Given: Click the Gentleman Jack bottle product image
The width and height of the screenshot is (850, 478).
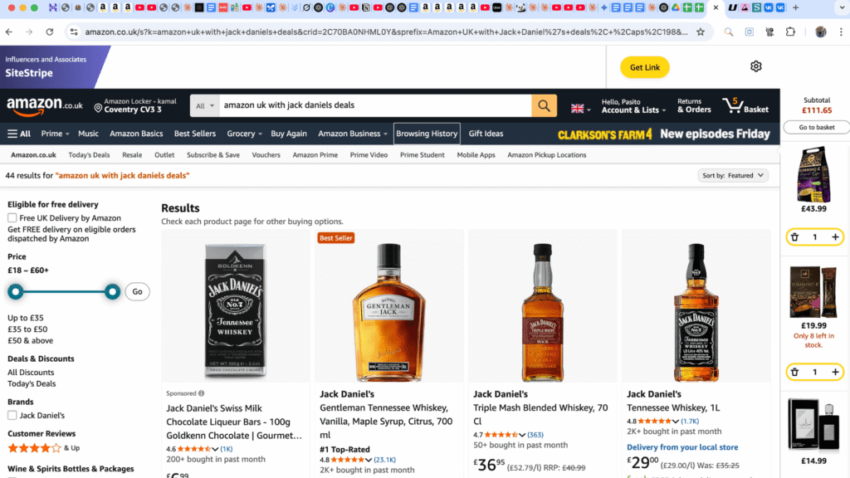Looking at the screenshot, I should click(389, 311).
